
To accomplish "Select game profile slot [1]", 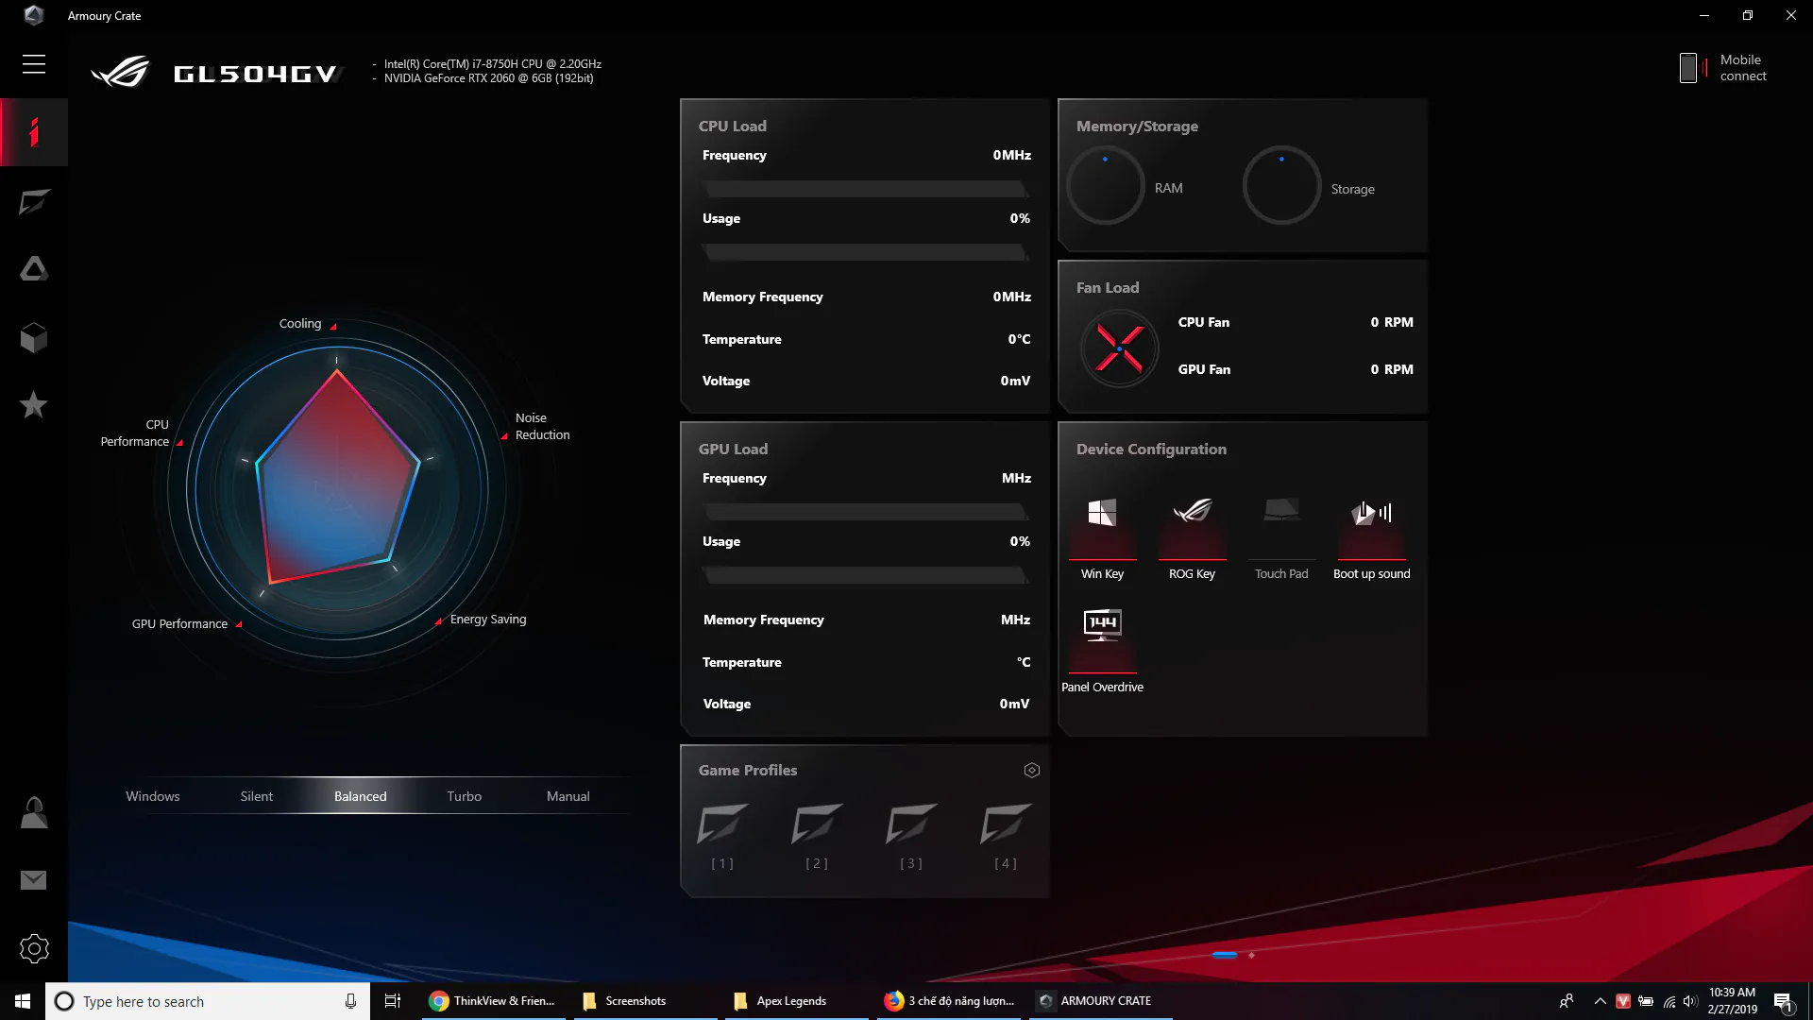I will (x=722, y=835).
